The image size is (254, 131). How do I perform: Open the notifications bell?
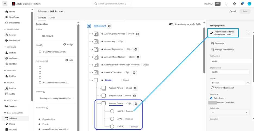pos(242,4)
